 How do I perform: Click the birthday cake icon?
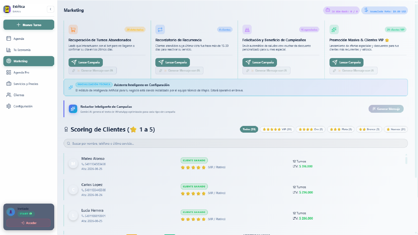pos(247,29)
